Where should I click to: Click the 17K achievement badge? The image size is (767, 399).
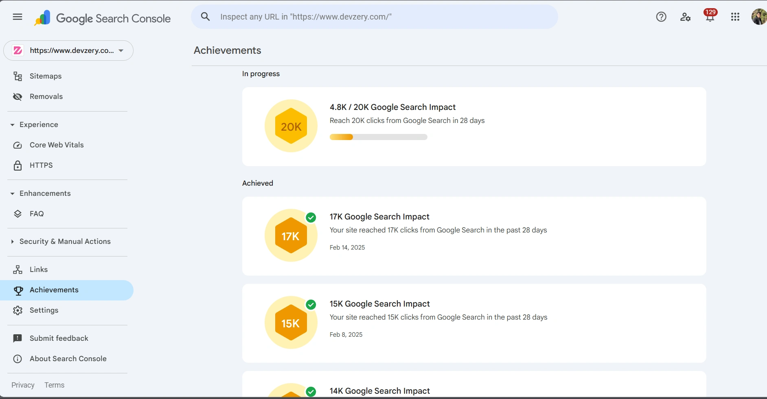pyautogui.click(x=291, y=235)
